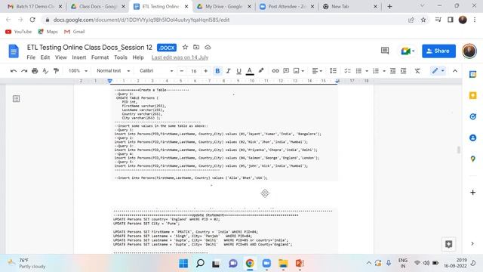Image resolution: width=483 pixels, height=272 pixels.
Task: Switch to the Batch 17 Demo Gmail tab
Action: tap(35, 7)
